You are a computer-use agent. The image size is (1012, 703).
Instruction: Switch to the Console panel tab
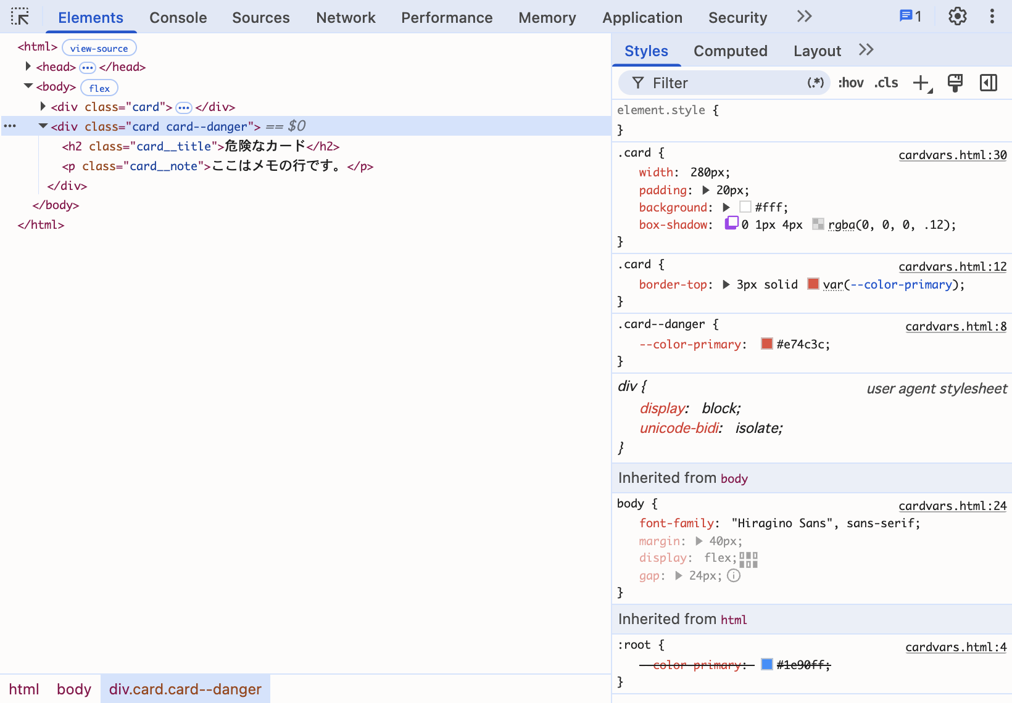pos(178,17)
